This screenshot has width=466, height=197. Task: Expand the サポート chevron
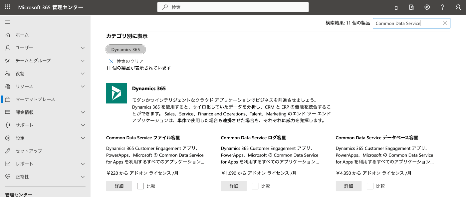click(83, 125)
